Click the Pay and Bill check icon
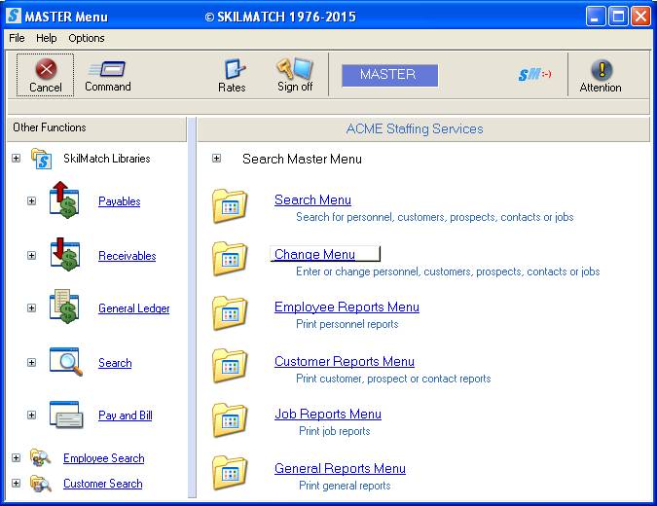 pos(66,415)
